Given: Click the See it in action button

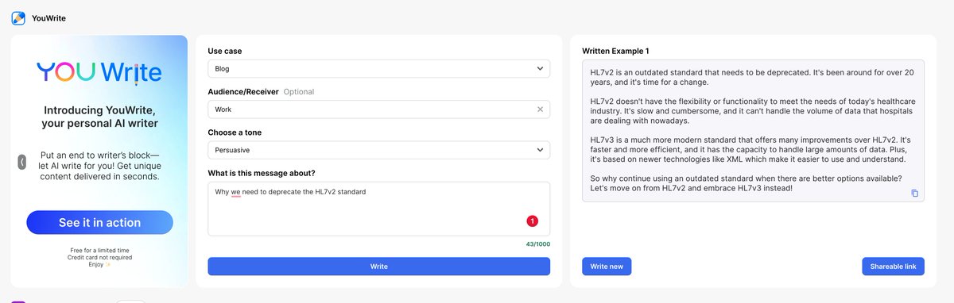Looking at the screenshot, I should pyautogui.click(x=99, y=223).
